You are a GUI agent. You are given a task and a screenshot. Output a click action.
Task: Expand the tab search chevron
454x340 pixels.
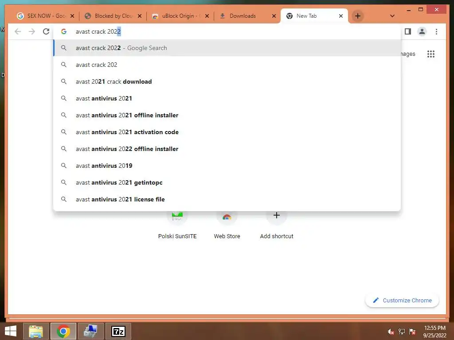coord(392,16)
